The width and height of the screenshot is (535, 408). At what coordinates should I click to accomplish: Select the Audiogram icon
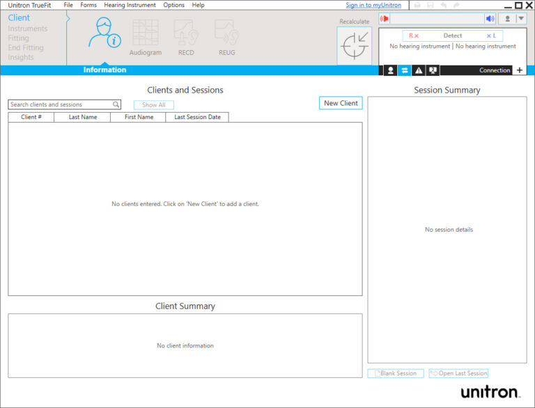click(145, 36)
